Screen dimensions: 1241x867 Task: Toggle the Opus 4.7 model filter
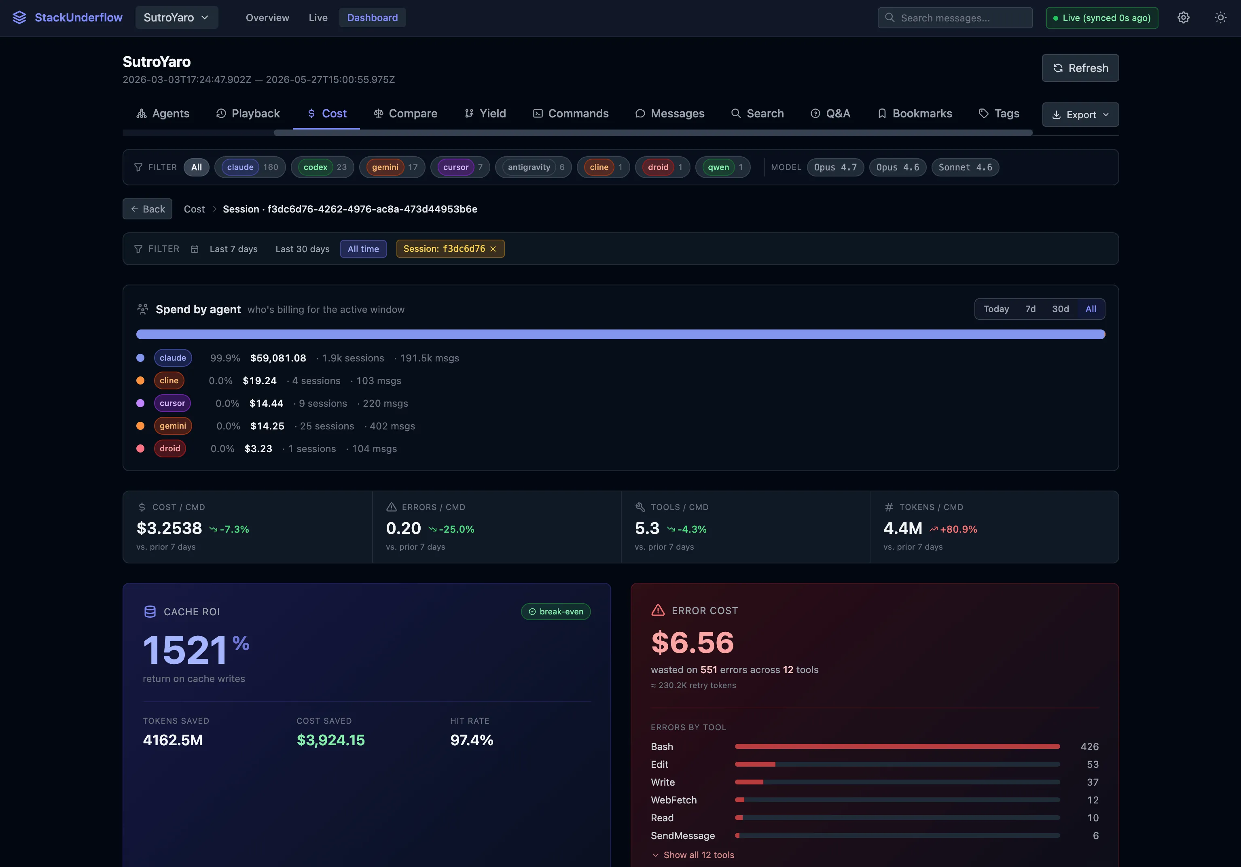(x=835, y=168)
